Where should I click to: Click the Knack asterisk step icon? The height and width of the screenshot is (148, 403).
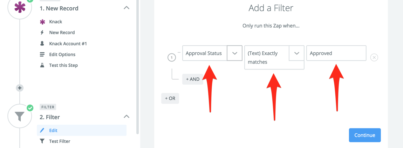[20, 8]
